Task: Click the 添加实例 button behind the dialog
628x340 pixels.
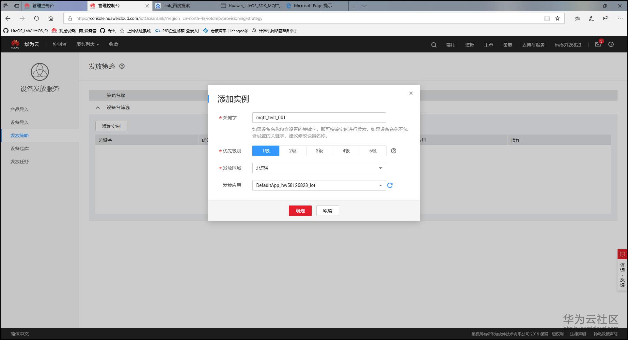Action: click(x=111, y=126)
